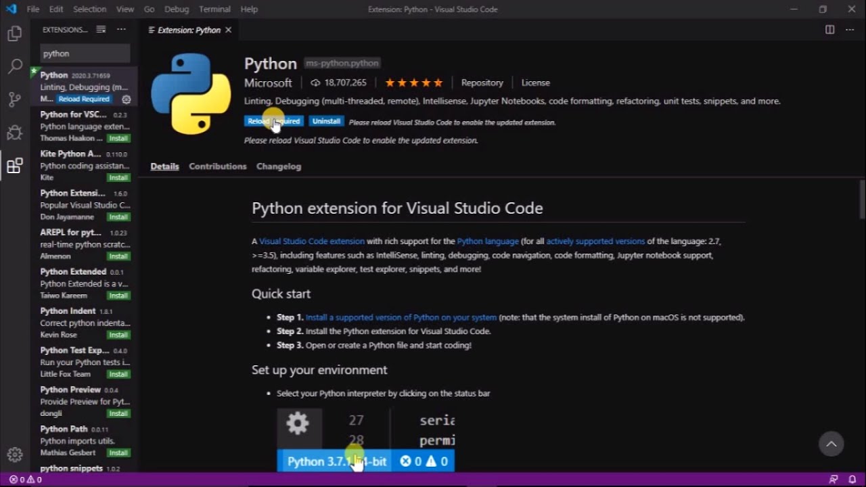
Task: Click the Microsoft publisher name
Action: tap(268, 83)
